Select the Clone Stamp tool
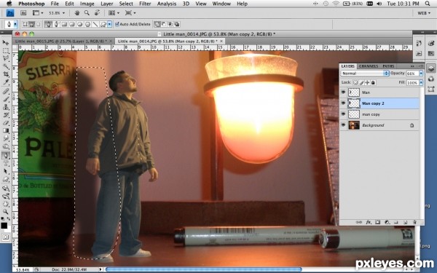 pyautogui.click(x=6, y=107)
